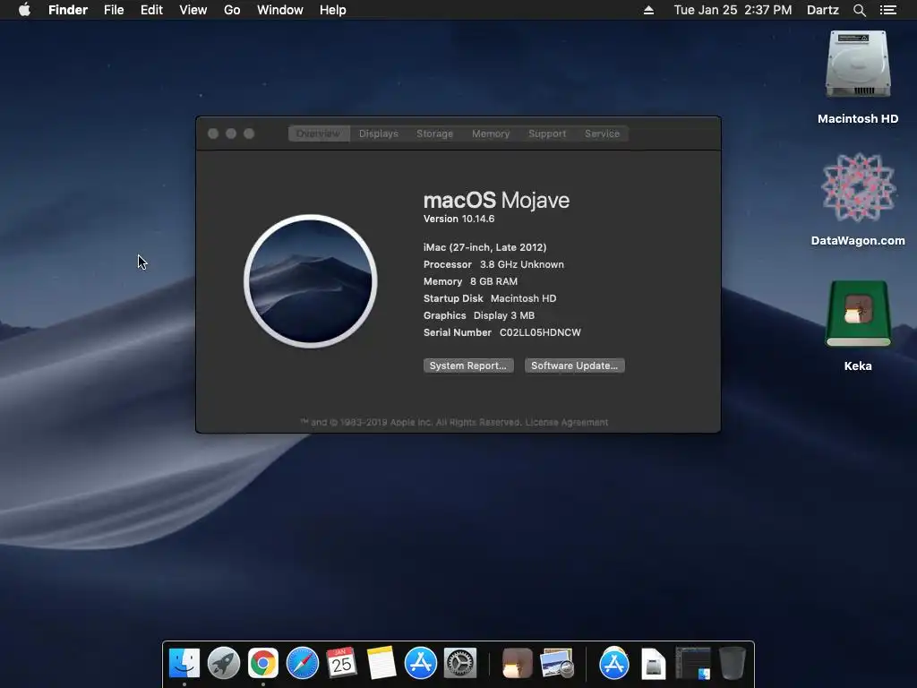The height and width of the screenshot is (688, 917).
Task: Open the Apple menu
Action: coord(24,10)
